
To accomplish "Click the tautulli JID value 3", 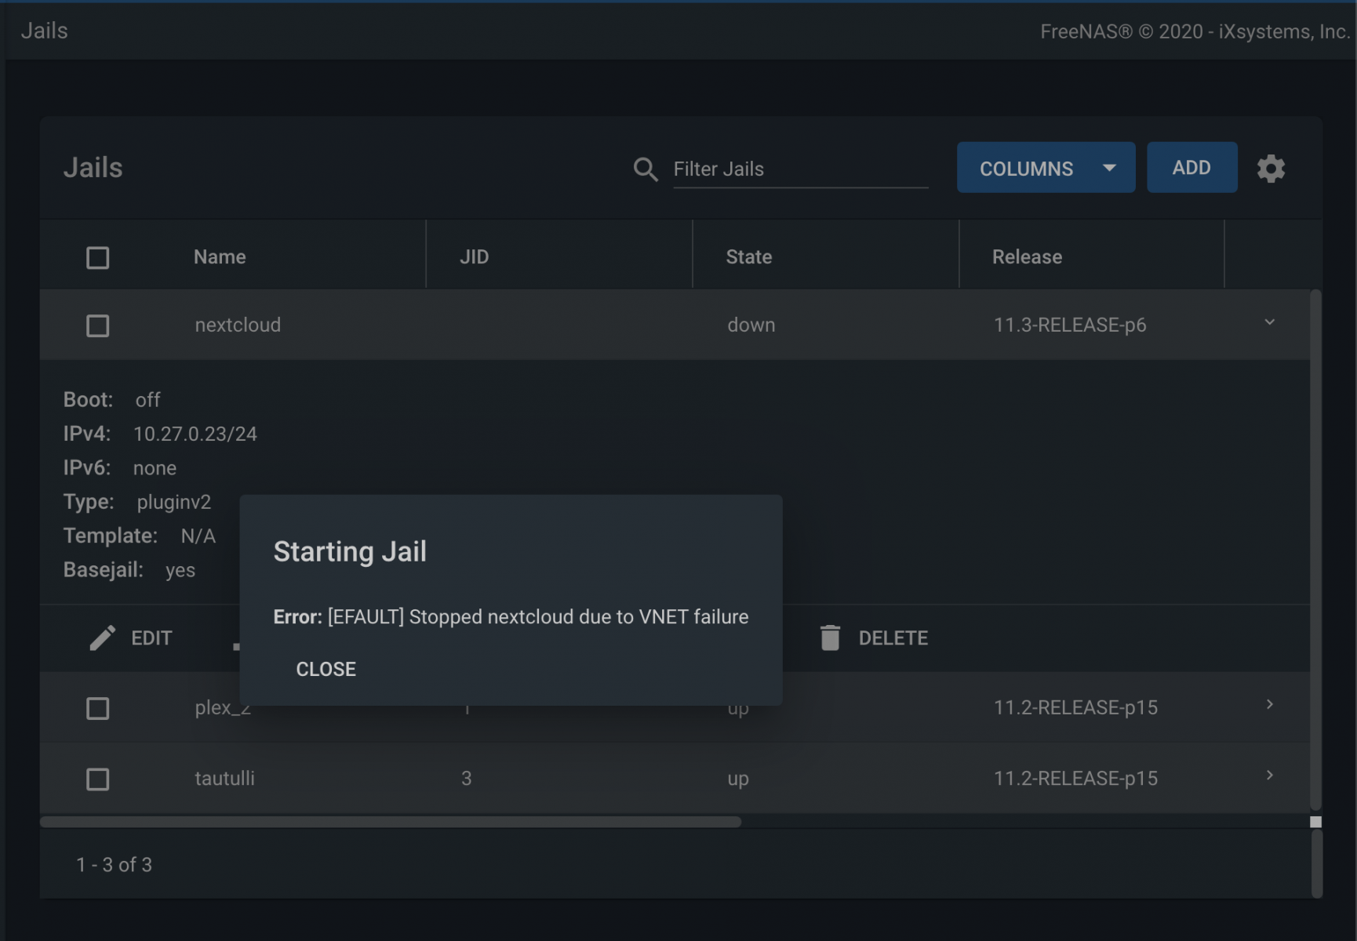I will [x=466, y=778].
